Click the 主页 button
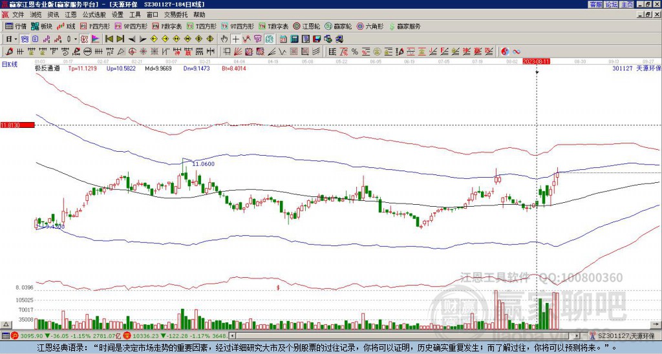 627,5
